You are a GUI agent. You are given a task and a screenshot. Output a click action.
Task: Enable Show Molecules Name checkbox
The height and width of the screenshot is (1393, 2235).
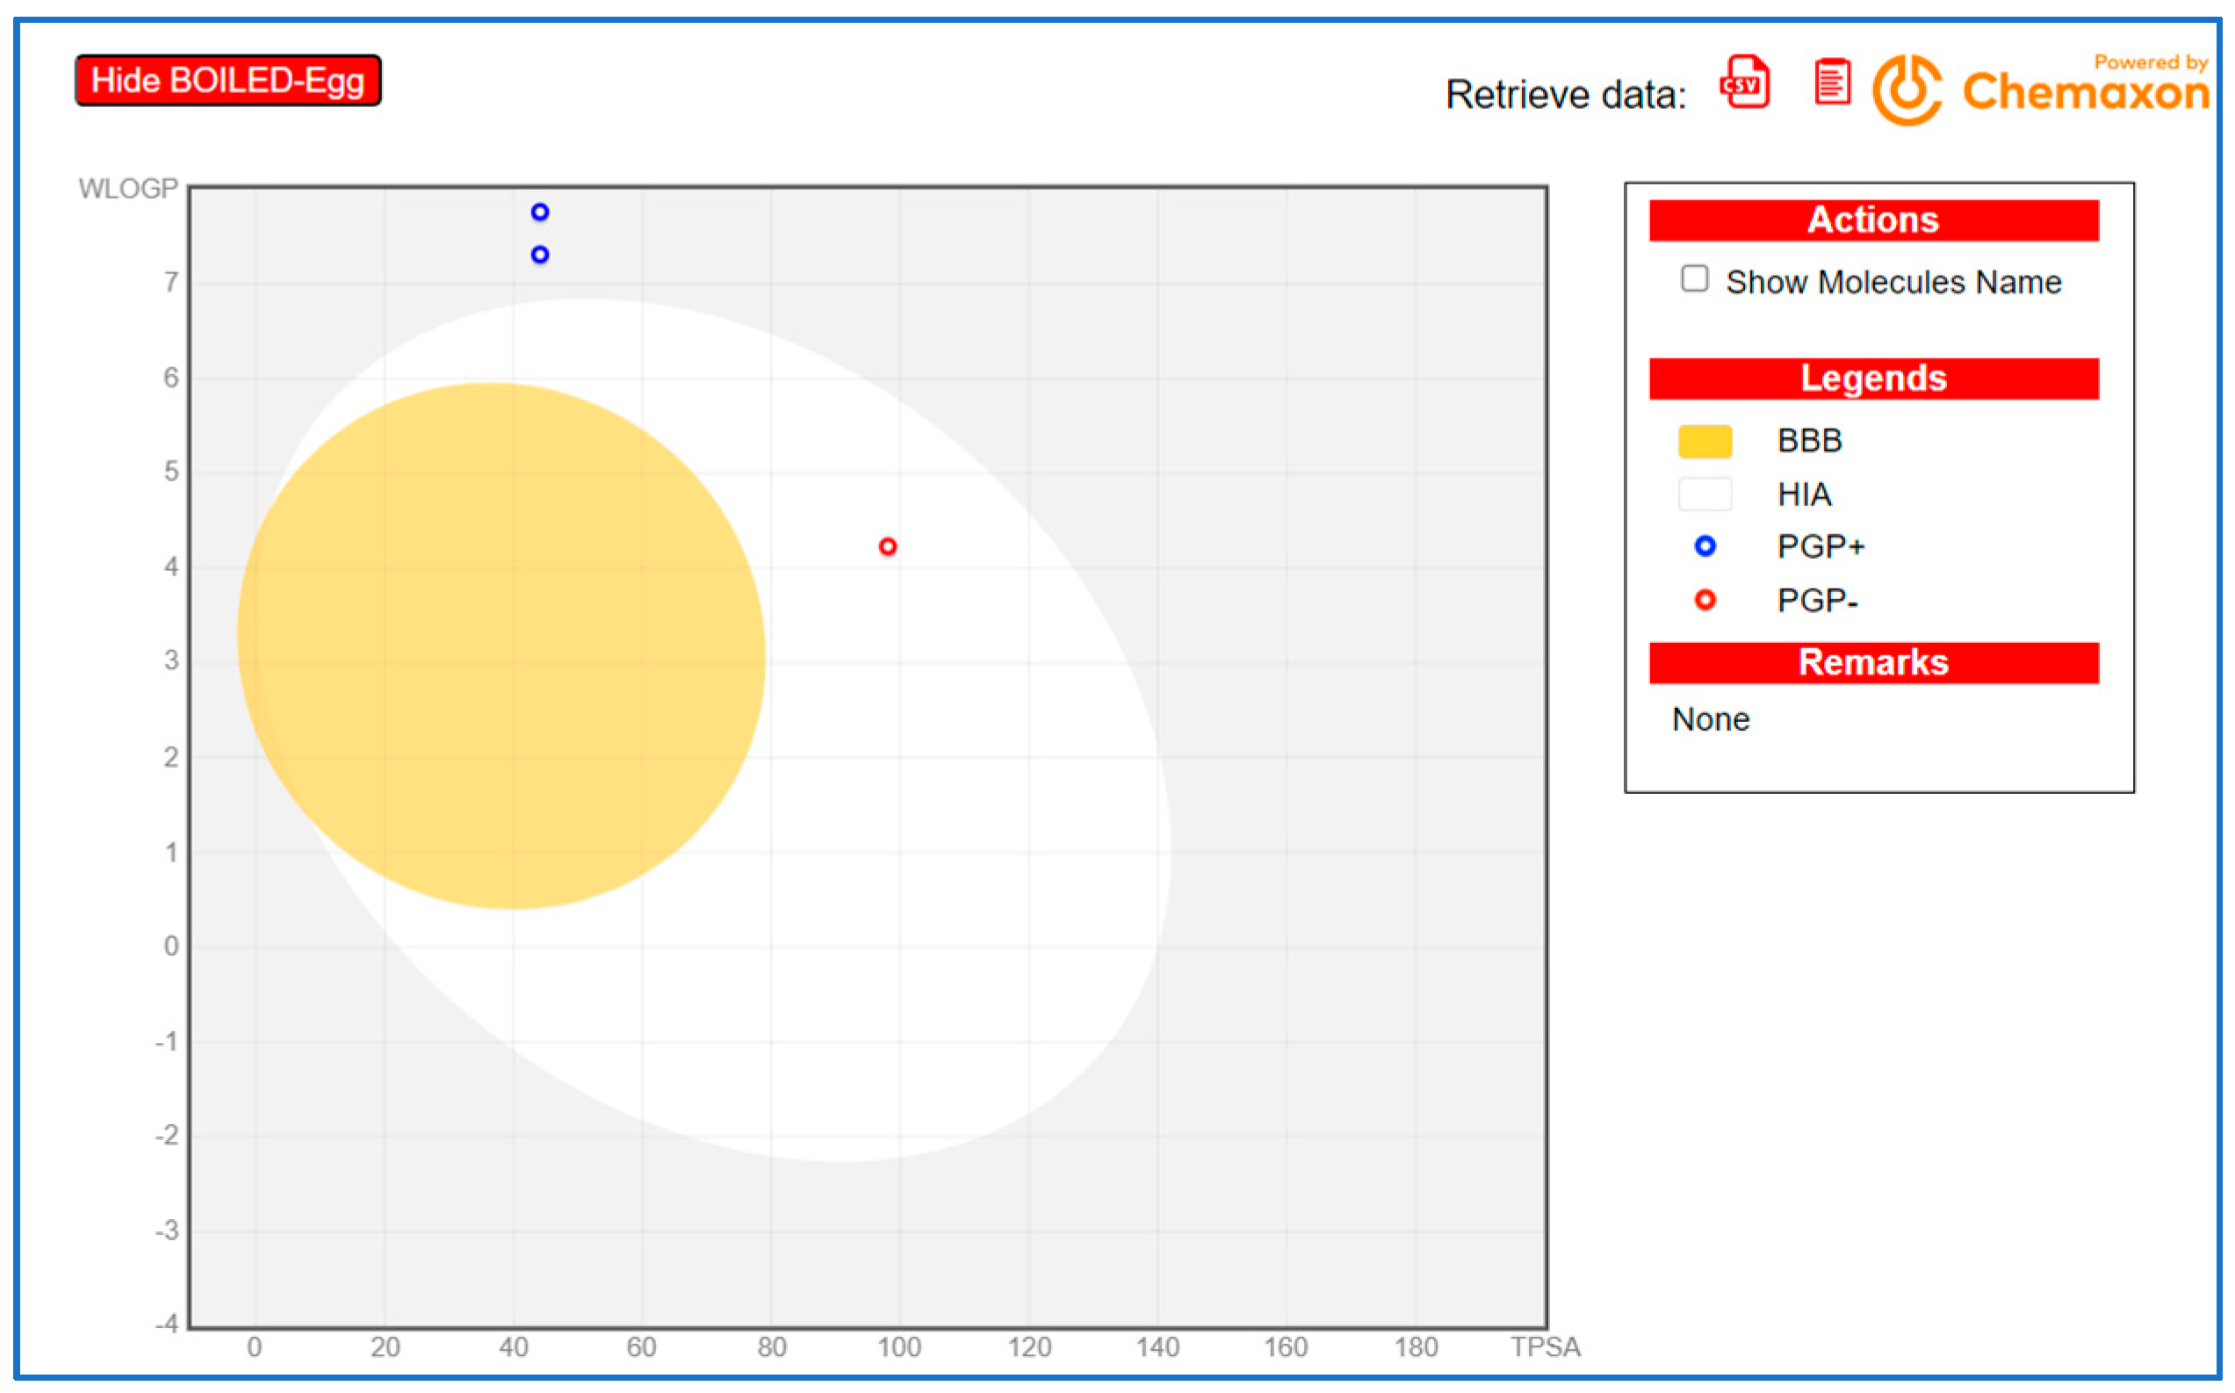pos(1694,279)
